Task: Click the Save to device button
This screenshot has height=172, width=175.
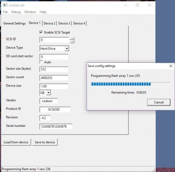Action: click(45, 142)
